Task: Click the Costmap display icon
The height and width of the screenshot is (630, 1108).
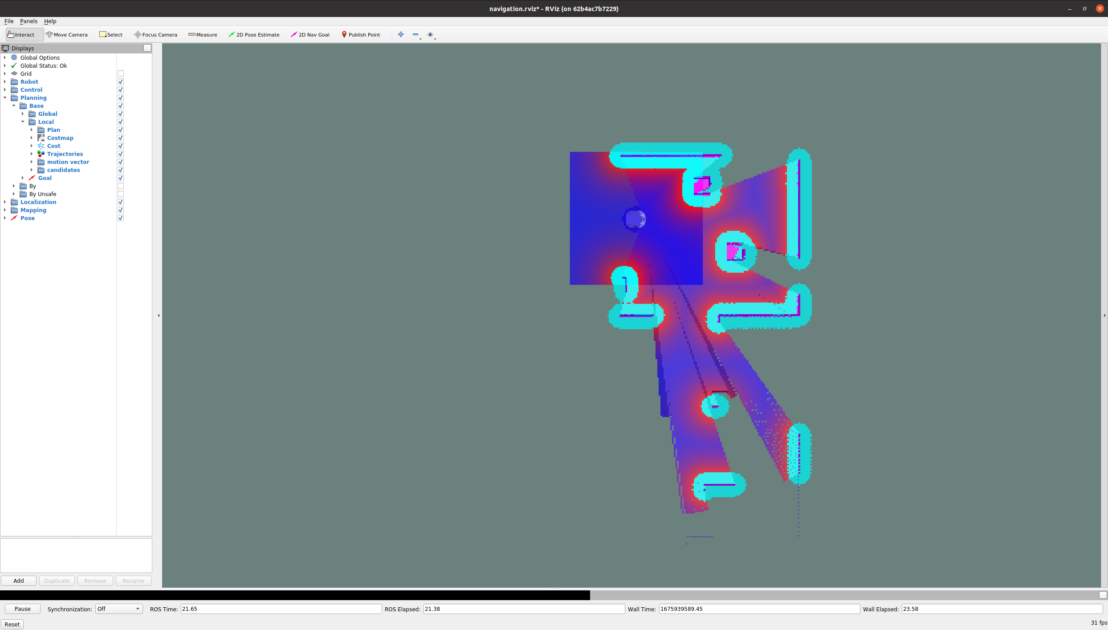Action: tap(41, 138)
